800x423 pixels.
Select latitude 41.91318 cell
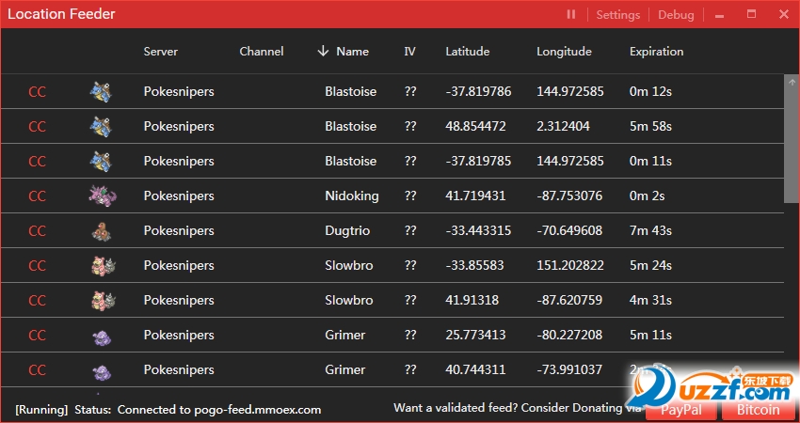click(472, 300)
